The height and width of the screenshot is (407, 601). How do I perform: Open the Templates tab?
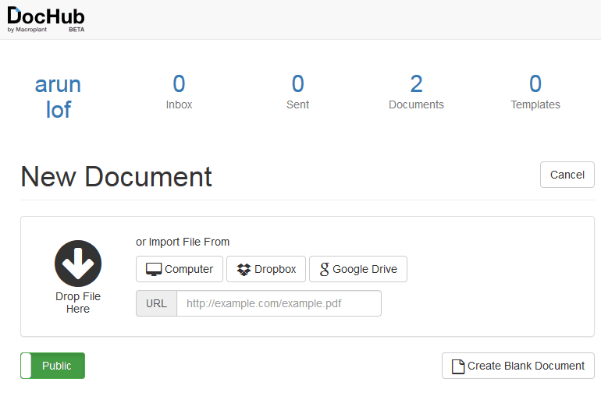point(535,92)
